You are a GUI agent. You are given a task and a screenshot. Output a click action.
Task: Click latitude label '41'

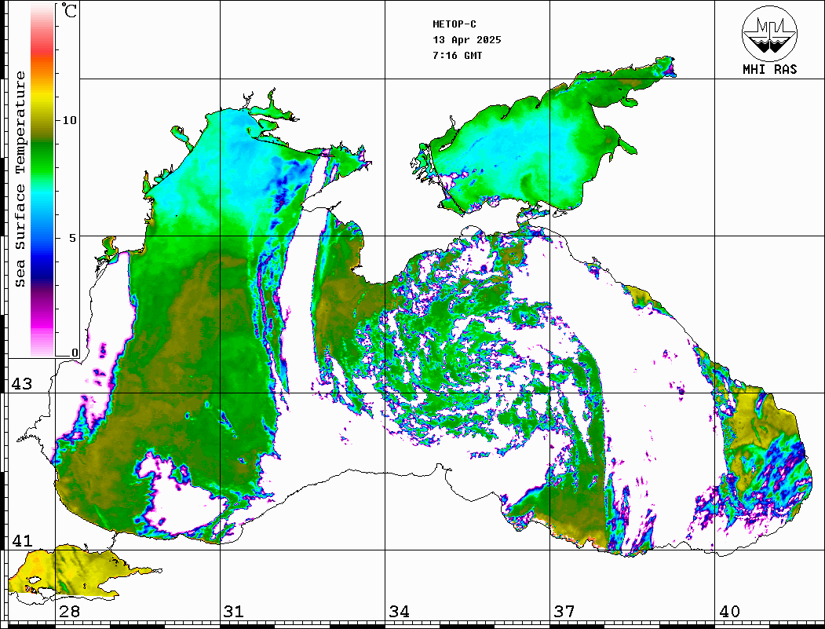coord(21,540)
